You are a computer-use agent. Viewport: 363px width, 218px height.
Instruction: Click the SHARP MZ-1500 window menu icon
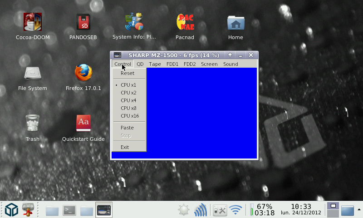(x=118, y=55)
